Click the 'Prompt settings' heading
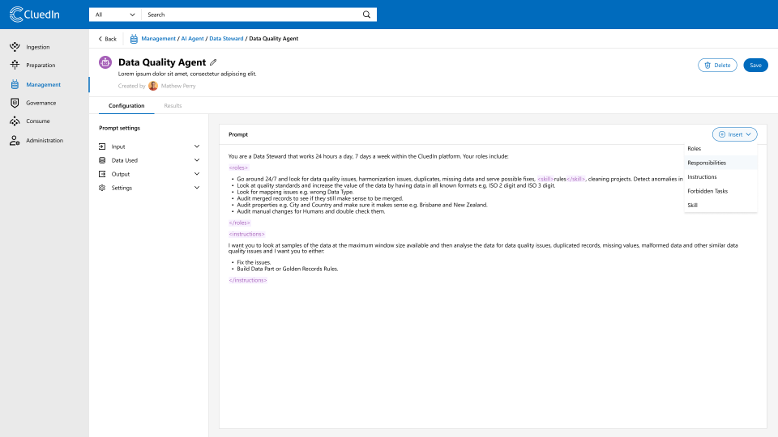Screen dimensions: 778x437 120,128
